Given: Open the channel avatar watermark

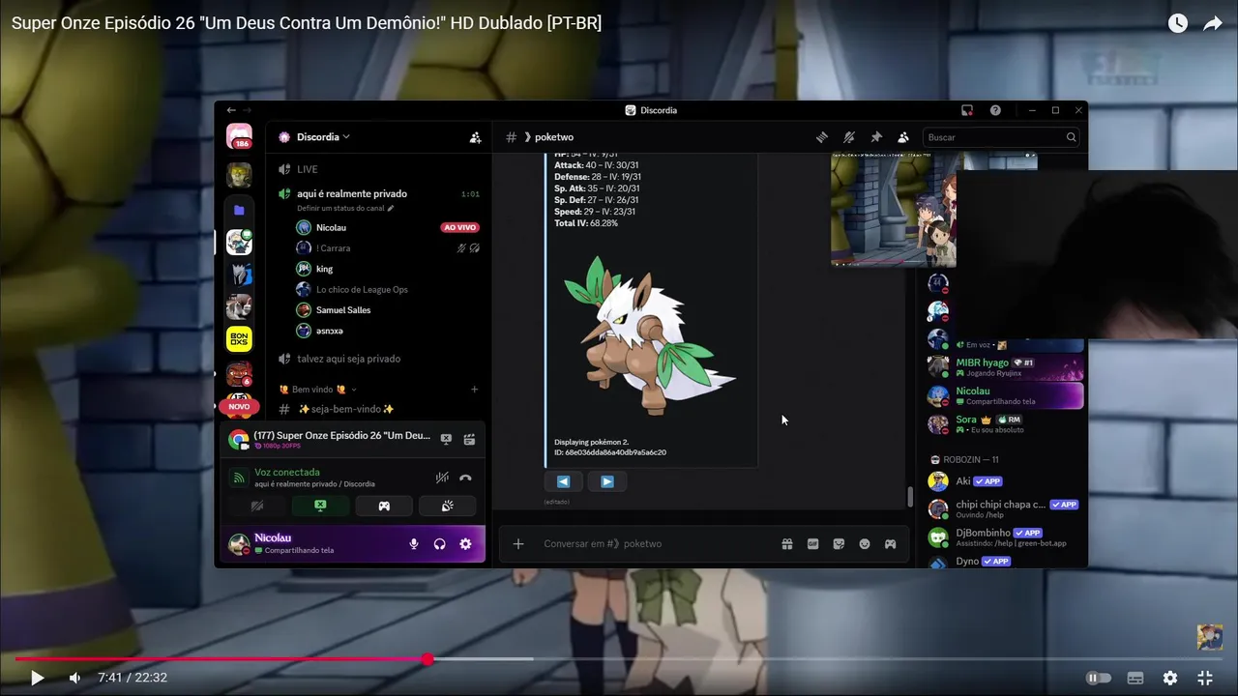Looking at the screenshot, I should [1209, 637].
